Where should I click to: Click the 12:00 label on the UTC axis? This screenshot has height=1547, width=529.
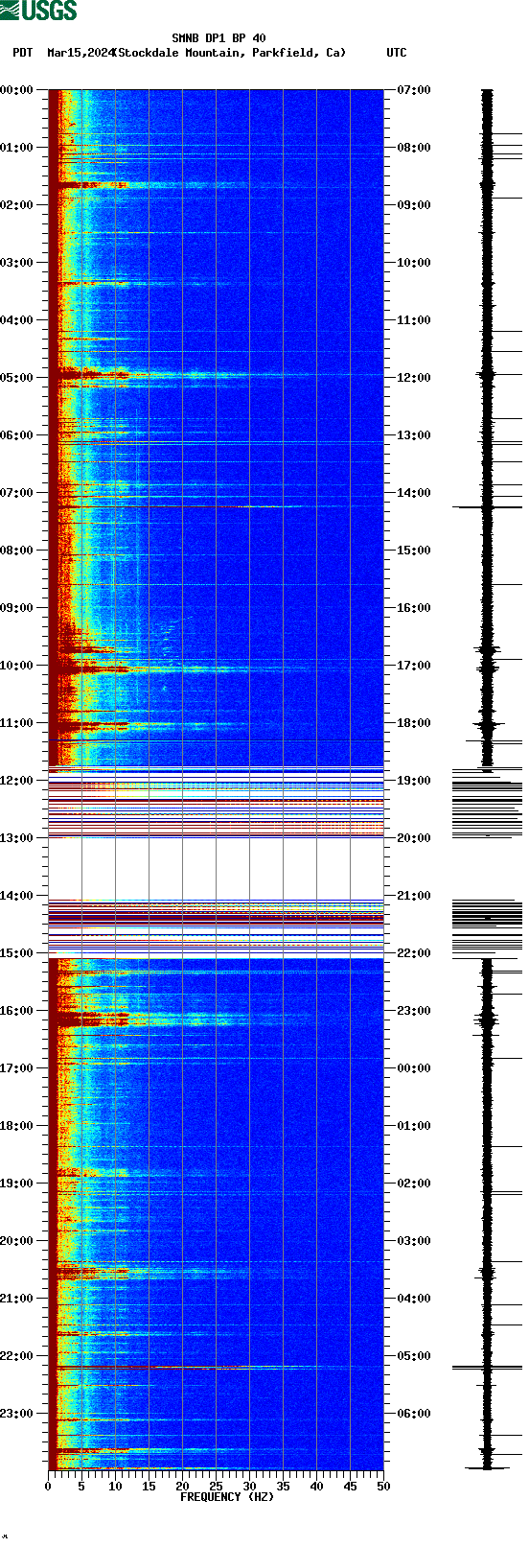tap(414, 378)
